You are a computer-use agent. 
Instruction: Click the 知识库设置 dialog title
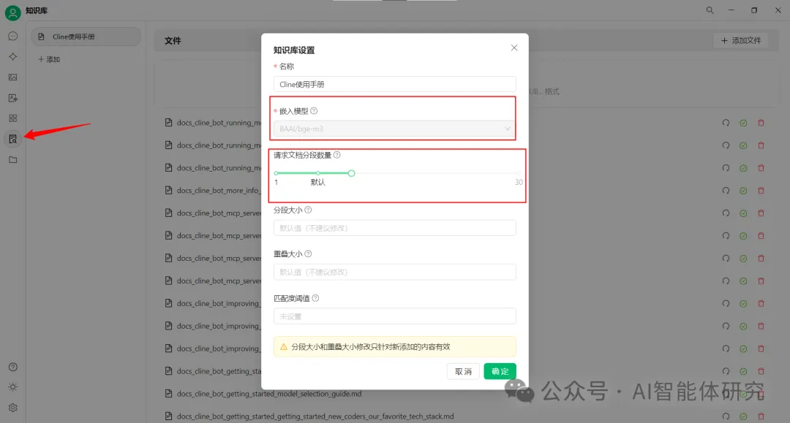[294, 50]
